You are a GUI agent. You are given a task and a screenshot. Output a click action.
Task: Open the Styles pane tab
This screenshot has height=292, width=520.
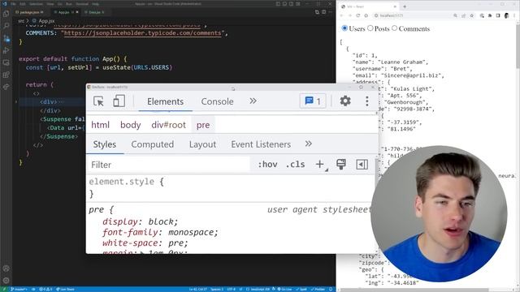(x=105, y=144)
